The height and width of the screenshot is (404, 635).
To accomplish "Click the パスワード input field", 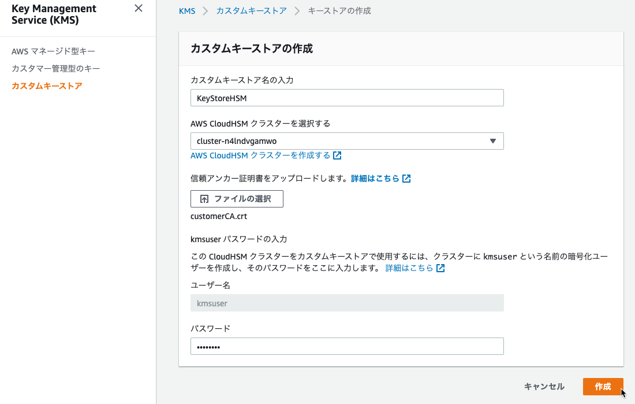I will tap(347, 346).
